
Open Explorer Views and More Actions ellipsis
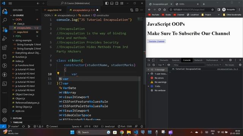pyautogui.click(x=37, y=10)
